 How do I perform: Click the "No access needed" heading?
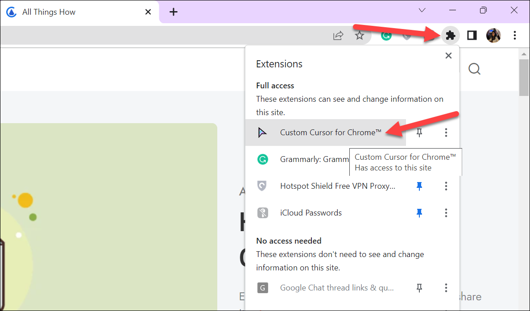point(289,241)
